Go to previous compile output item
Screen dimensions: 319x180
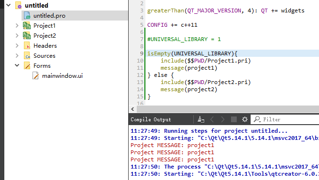212,119
